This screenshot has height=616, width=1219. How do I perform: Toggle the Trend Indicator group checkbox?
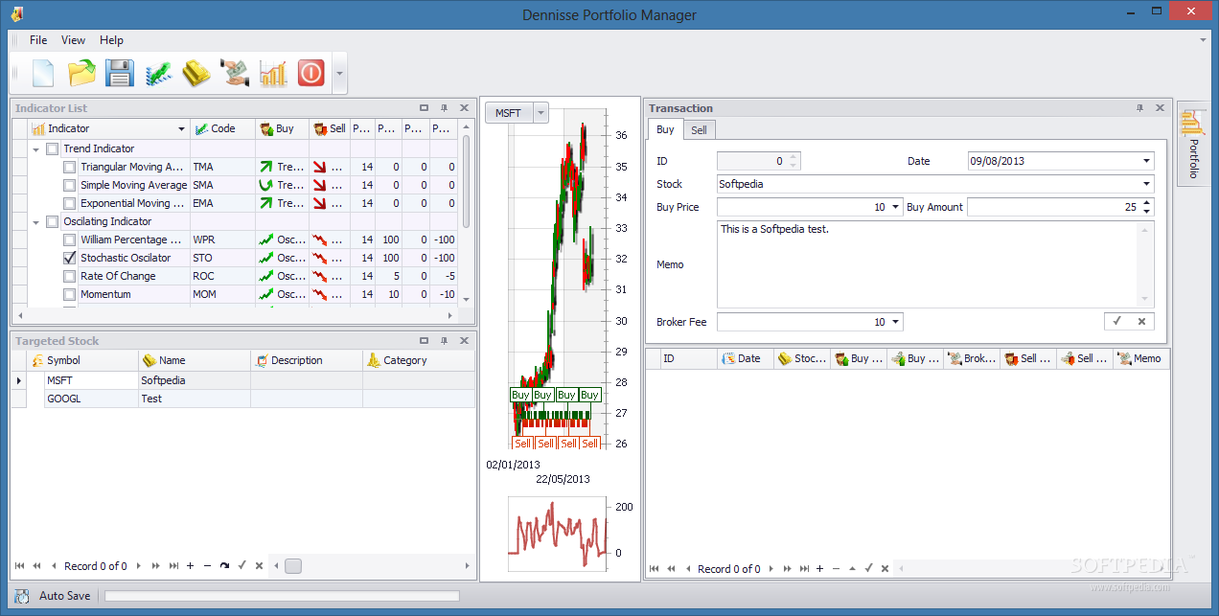coord(53,148)
